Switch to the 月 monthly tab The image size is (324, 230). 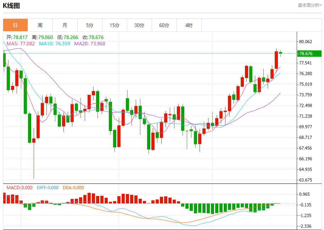click(65, 25)
